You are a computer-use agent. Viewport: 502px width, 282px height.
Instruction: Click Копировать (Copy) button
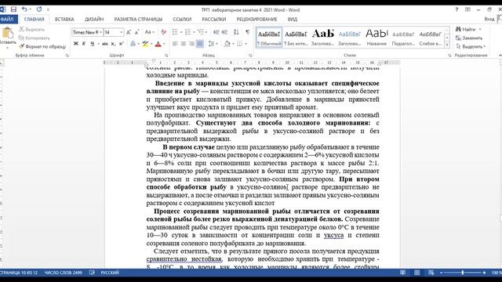pyautogui.click(x=35, y=38)
